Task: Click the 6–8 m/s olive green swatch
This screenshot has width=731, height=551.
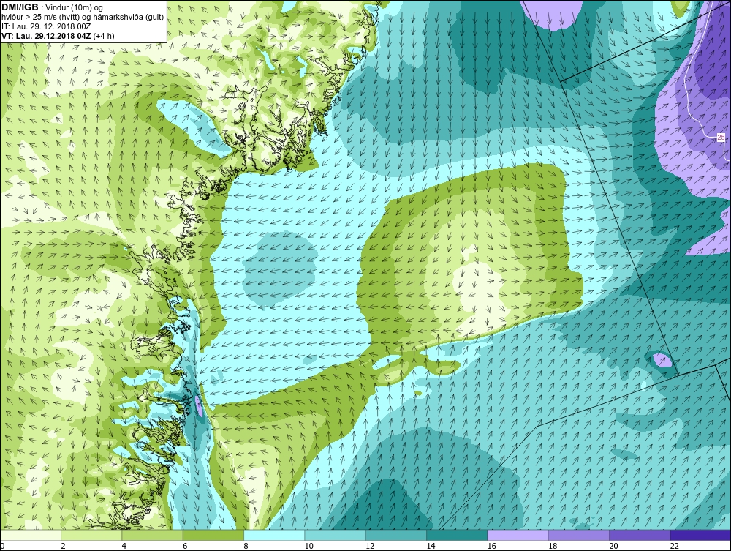Action: (x=213, y=535)
